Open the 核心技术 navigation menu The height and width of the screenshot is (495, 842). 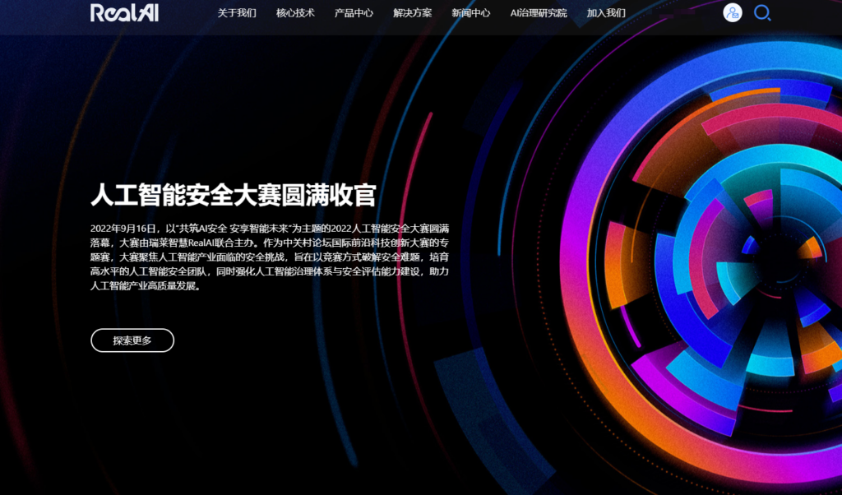pyautogui.click(x=295, y=13)
